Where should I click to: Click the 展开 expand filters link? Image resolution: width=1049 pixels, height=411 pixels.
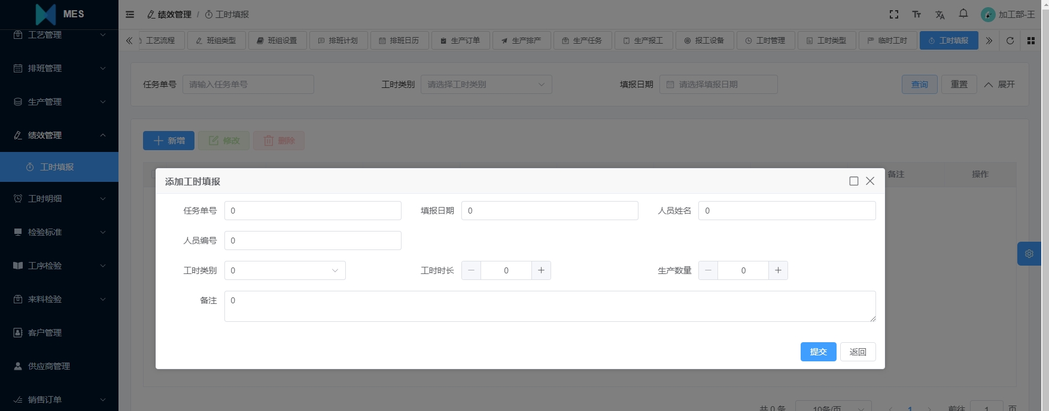pyautogui.click(x=1000, y=84)
